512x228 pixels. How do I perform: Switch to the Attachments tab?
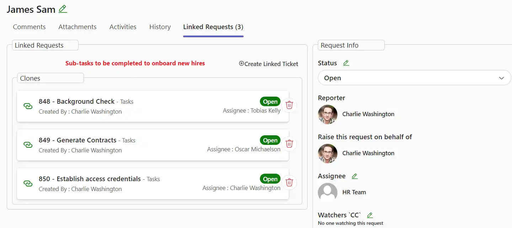pos(78,27)
